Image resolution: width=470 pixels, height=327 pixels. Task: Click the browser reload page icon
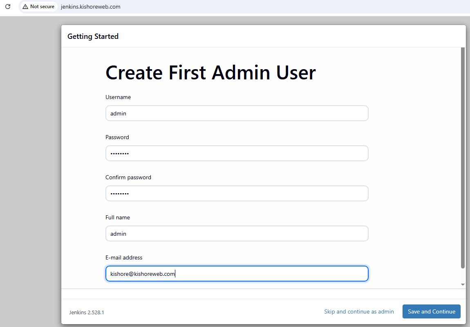7,7
